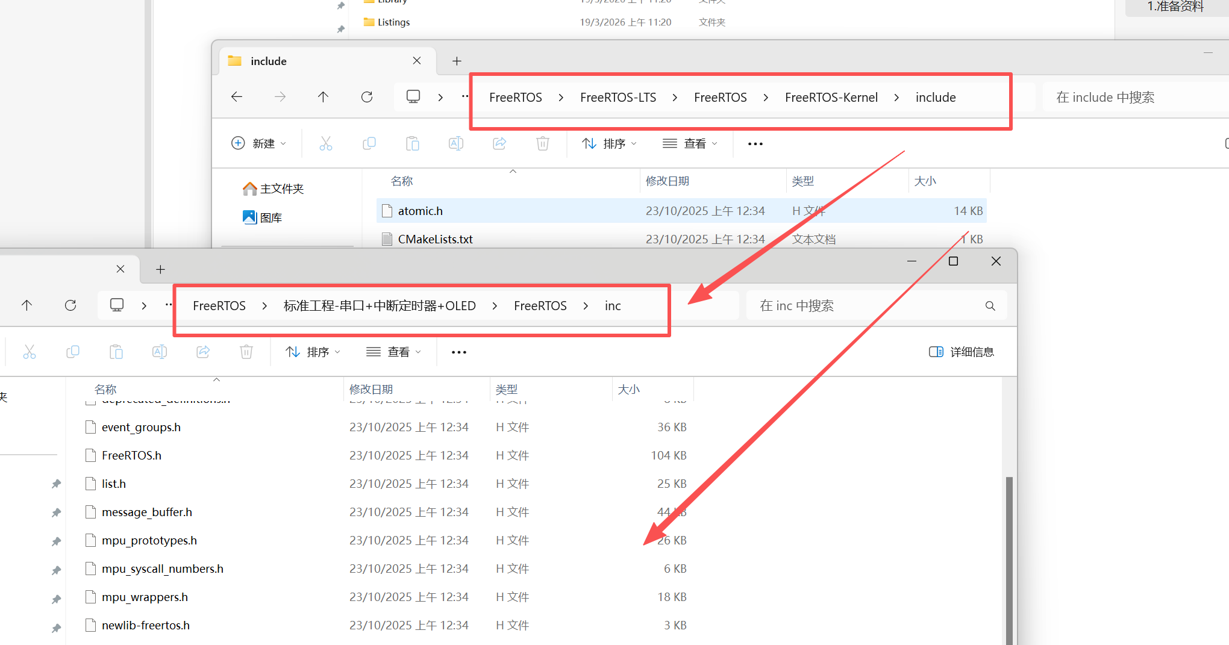Image resolution: width=1229 pixels, height=645 pixels.
Task: Click FreeRTOS-Kernel in the breadcrumb path
Action: tap(831, 98)
